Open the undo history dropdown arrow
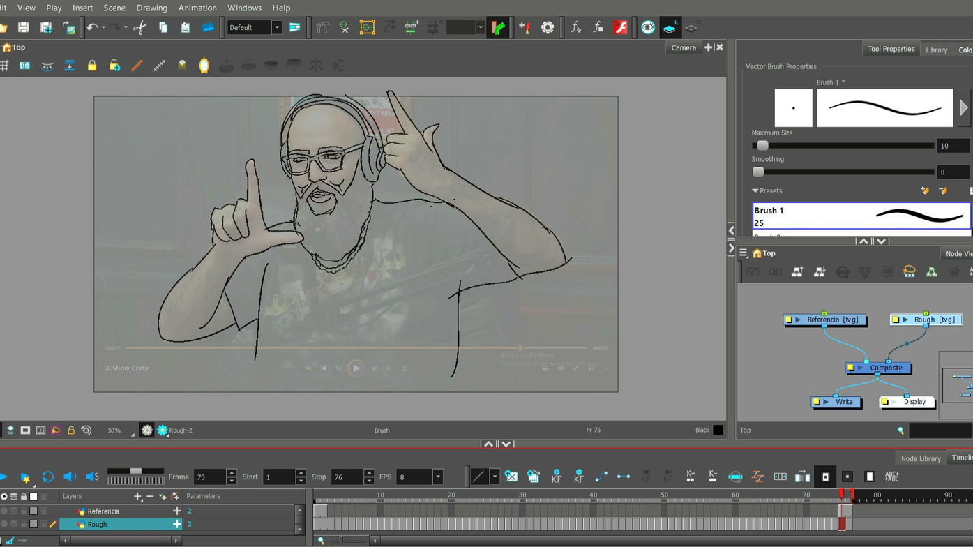The height and width of the screenshot is (547, 973). click(103, 27)
